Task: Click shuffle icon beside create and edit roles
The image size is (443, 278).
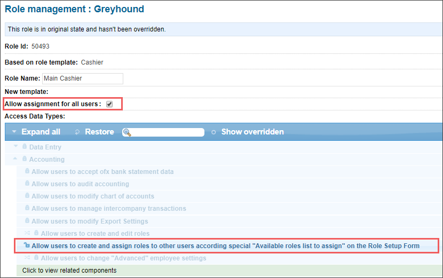Action: tap(27, 233)
